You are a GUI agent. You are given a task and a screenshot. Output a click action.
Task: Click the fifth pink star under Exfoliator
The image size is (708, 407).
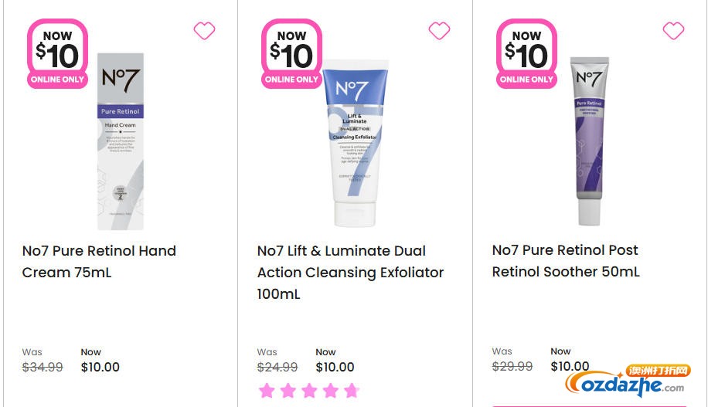[x=351, y=390]
